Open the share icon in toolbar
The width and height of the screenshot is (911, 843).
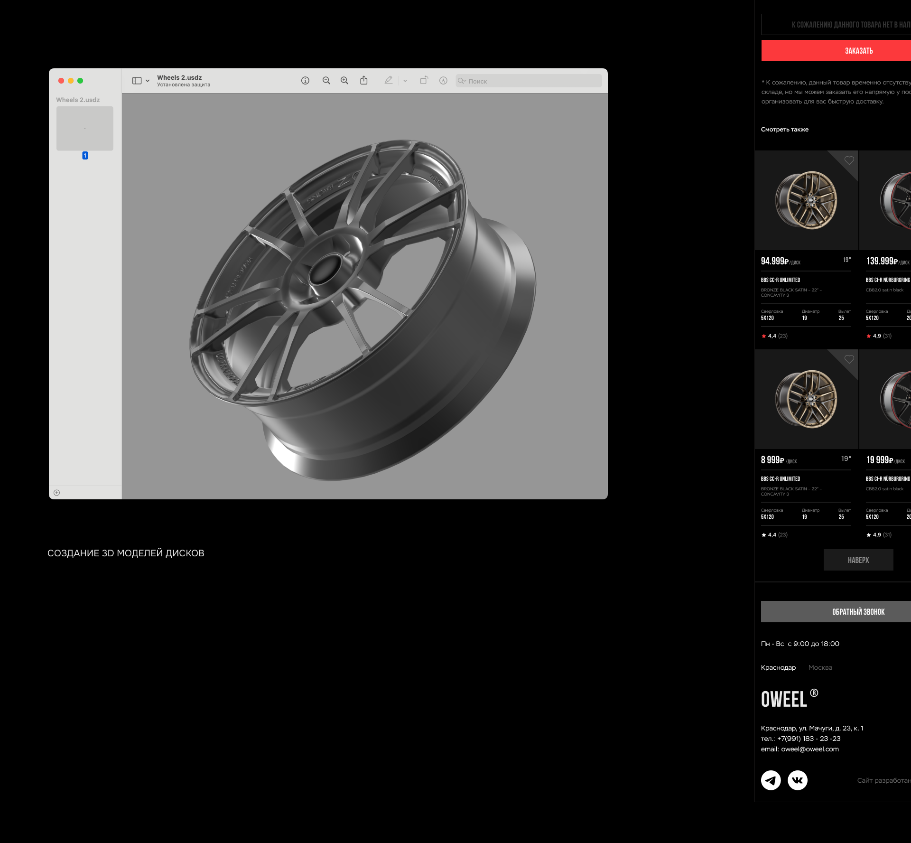tap(364, 81)
